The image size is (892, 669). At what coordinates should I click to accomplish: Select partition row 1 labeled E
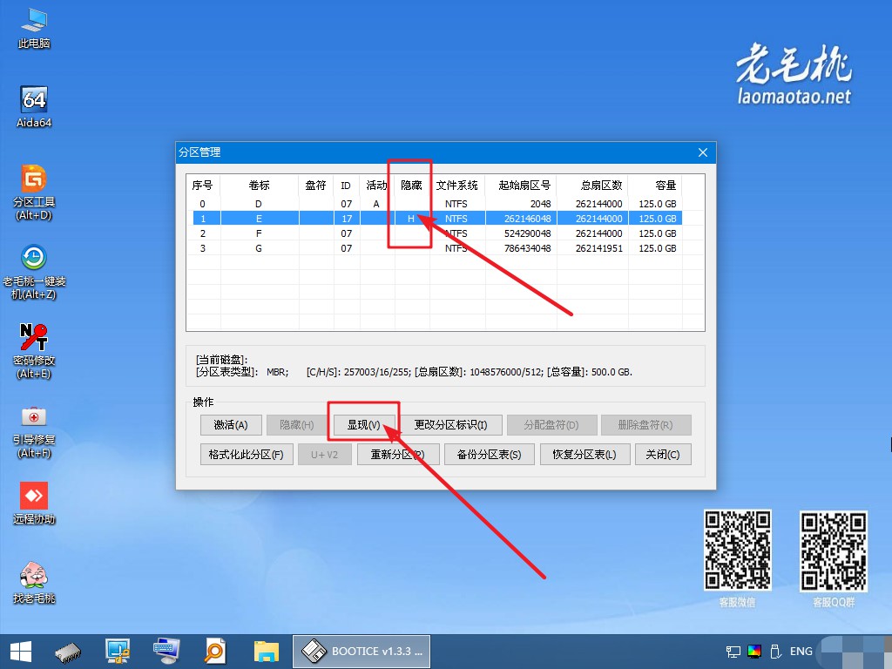point(437,219)
